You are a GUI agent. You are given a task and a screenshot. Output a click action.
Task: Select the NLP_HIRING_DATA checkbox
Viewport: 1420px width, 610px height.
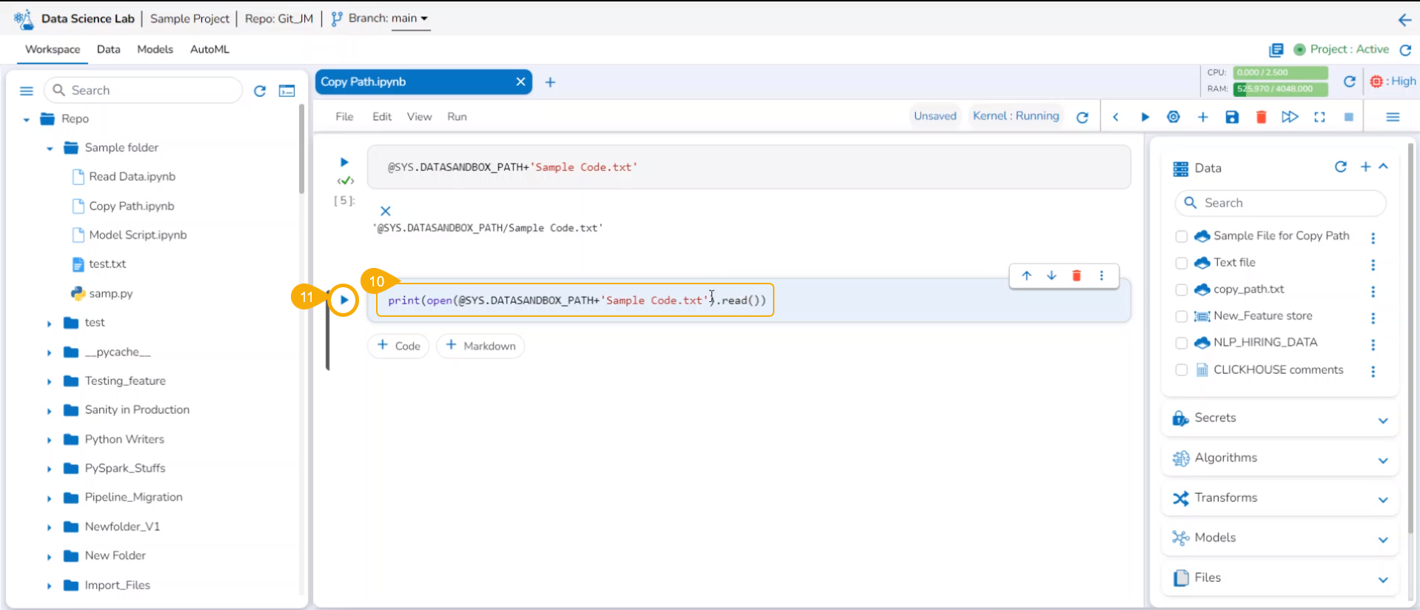coord(1182,343)
